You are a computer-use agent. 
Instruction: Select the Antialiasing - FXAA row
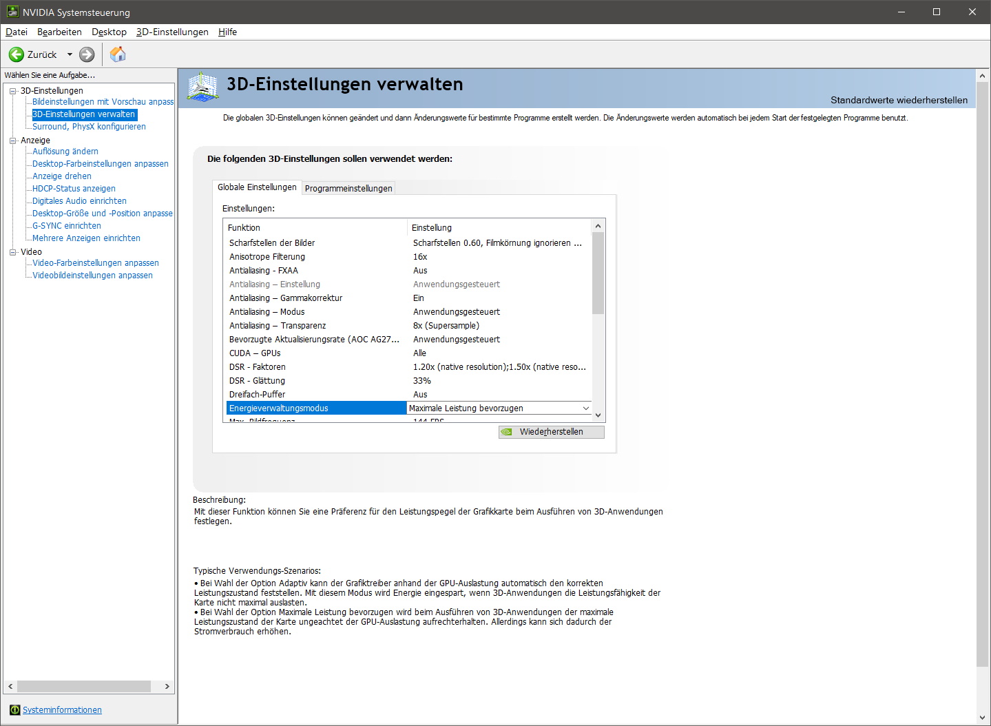408,271
